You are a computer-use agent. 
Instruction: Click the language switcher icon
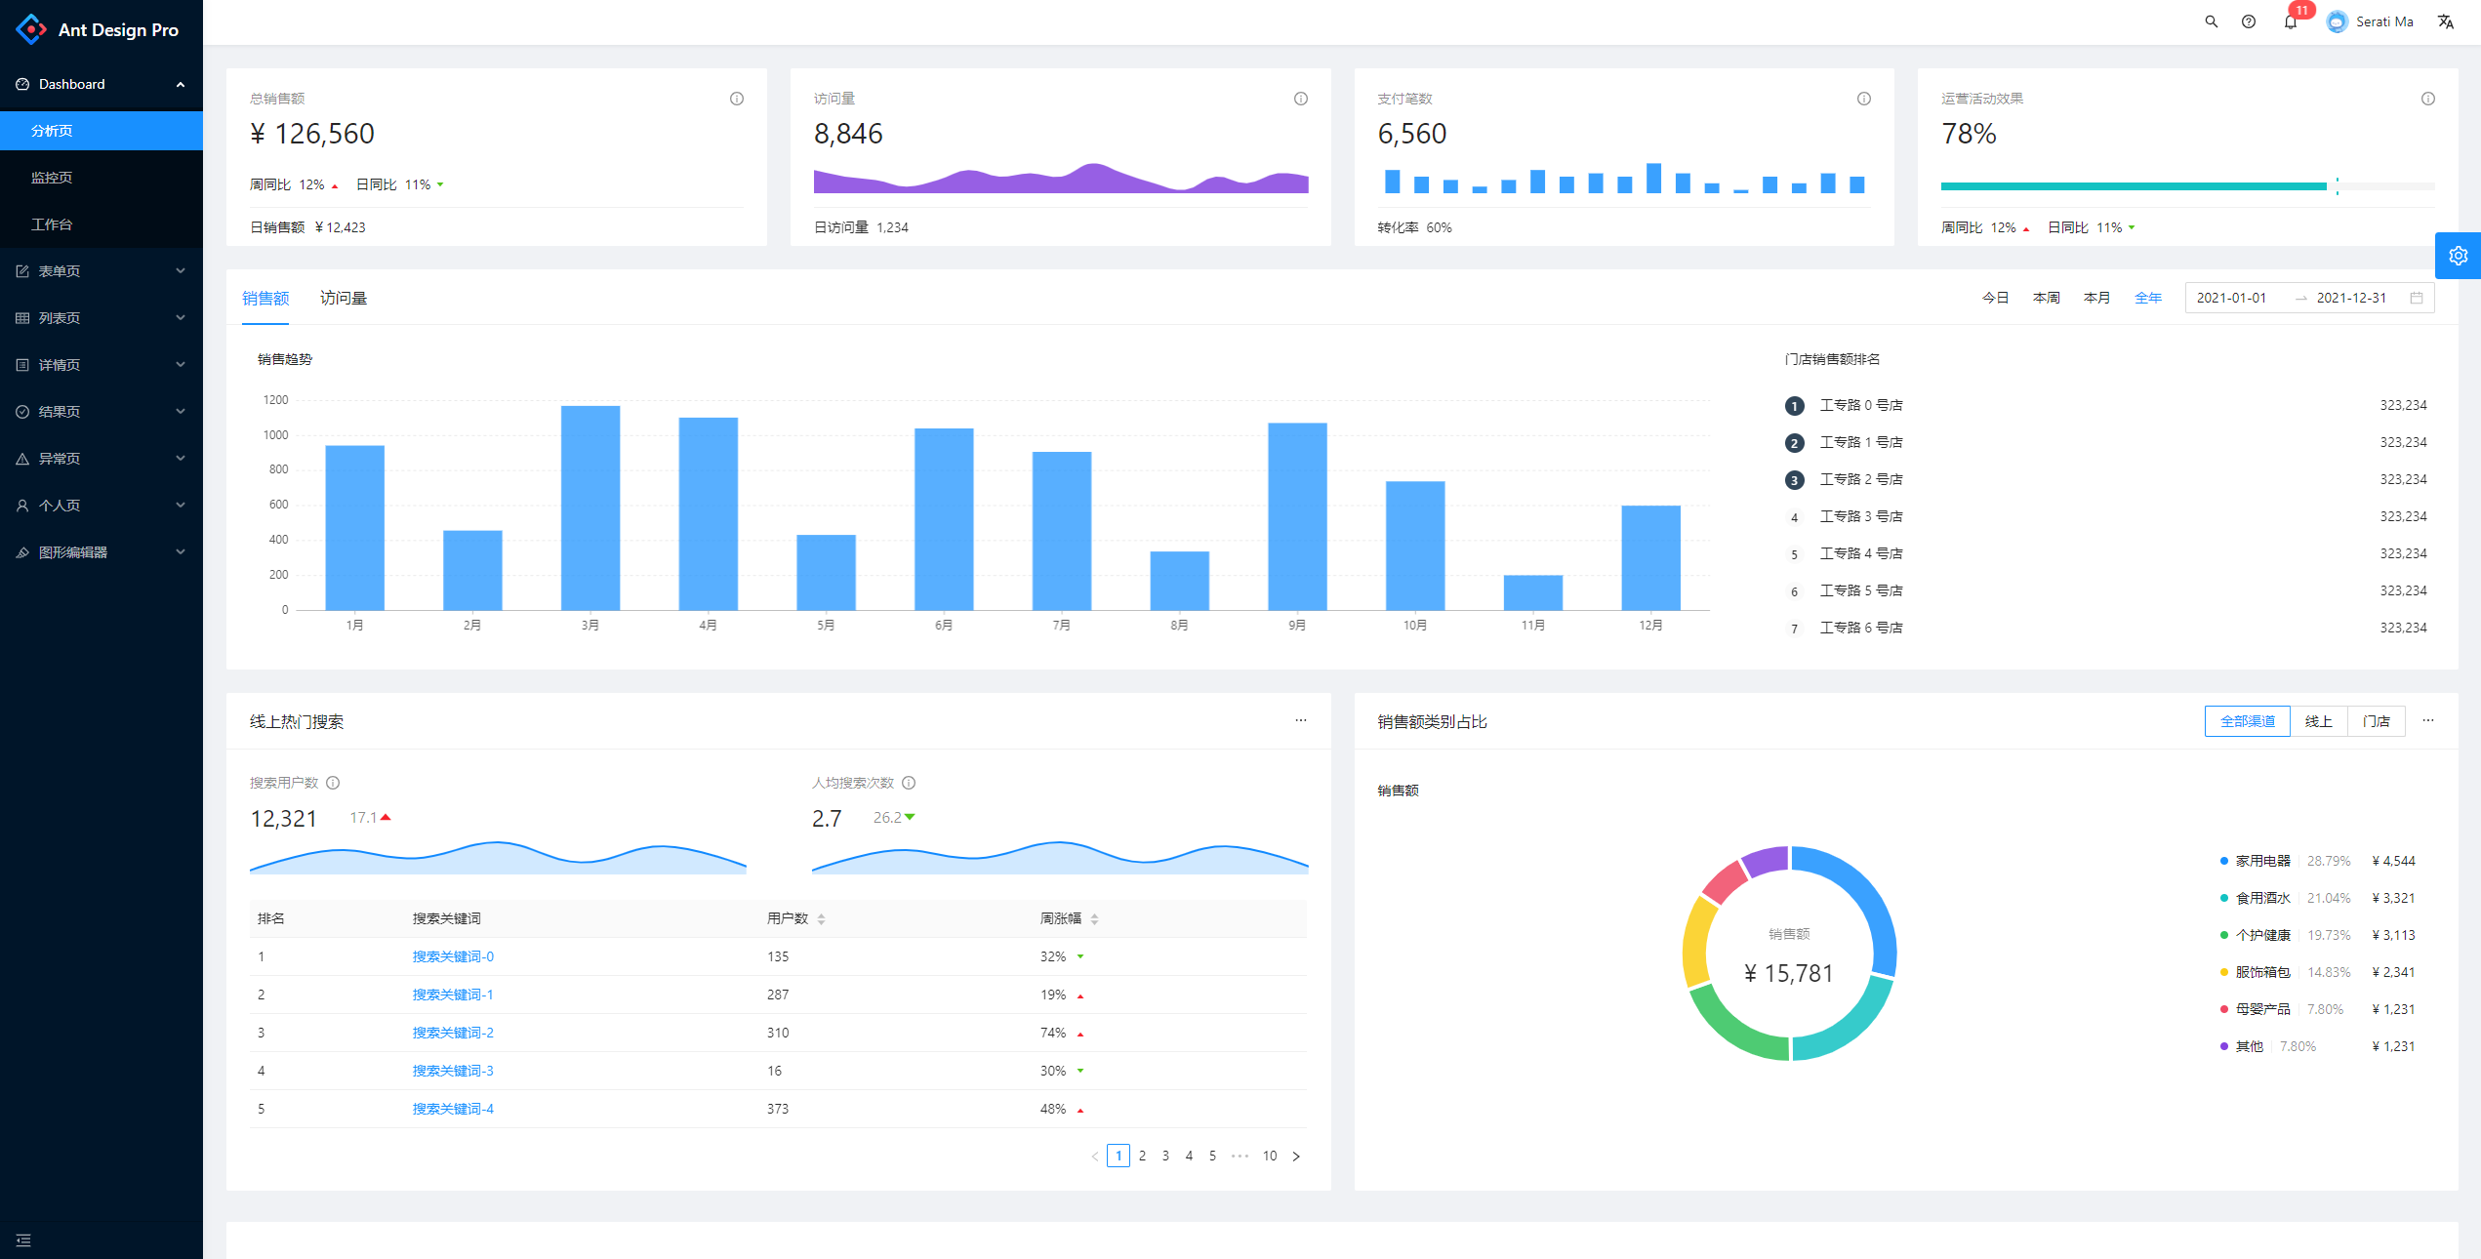click(x=2445, y=21)
